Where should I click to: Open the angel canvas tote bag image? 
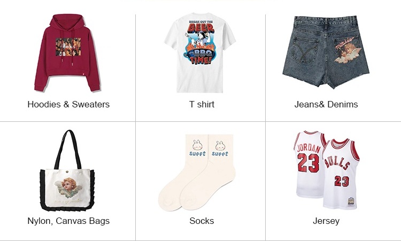(67, 170)
